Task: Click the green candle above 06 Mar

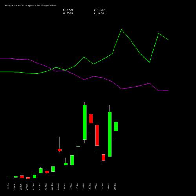Action: coord(53,169)
